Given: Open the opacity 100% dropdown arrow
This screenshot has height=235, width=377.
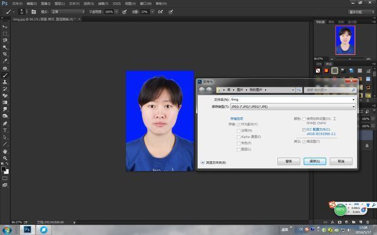Looking at the screenshot, I should [x=116, y=12].
